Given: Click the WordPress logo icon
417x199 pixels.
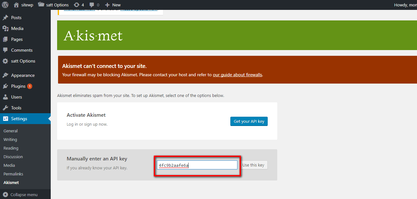Looking at the screenshot, I should (x=5, y=5).
